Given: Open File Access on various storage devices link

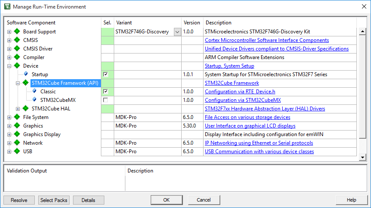Looking at the screenshot, I should (247, 117).
